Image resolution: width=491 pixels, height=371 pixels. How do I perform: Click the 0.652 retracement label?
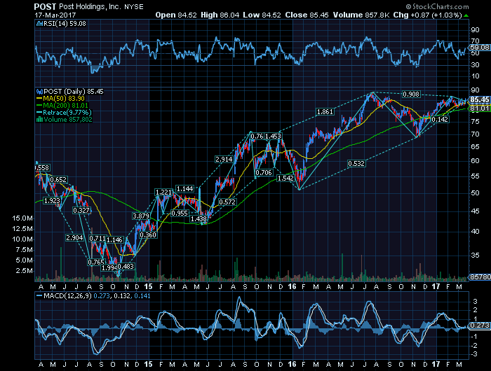[x=58, y=179]
